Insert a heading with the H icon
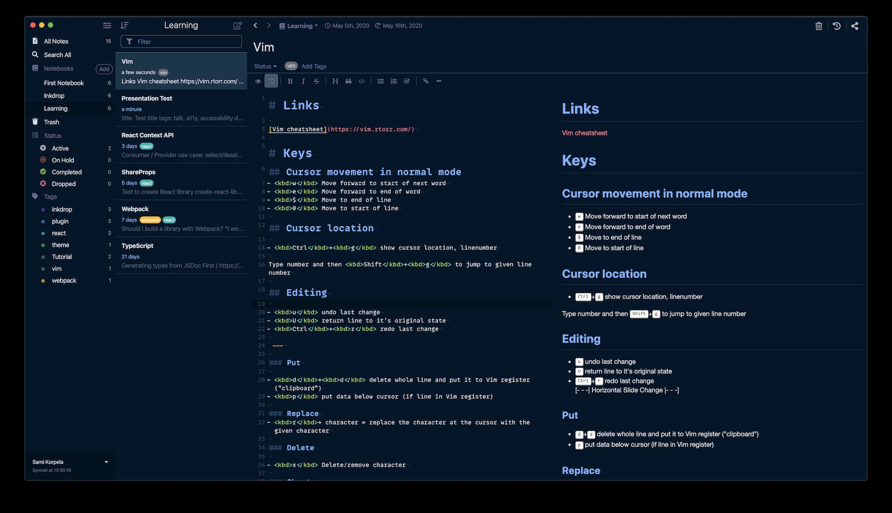 (335, 81)
